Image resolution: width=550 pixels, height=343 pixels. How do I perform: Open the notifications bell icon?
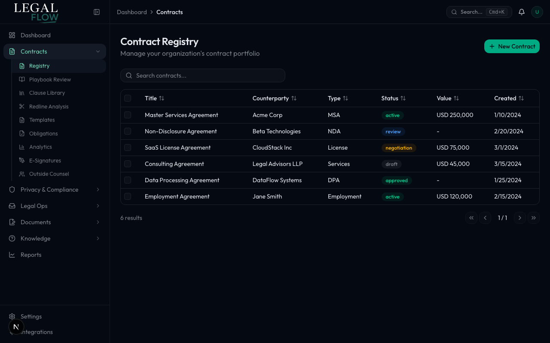[521, 12]
